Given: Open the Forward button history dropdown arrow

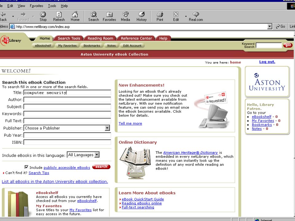Looking at the screenshot, I should pos(33,16).
